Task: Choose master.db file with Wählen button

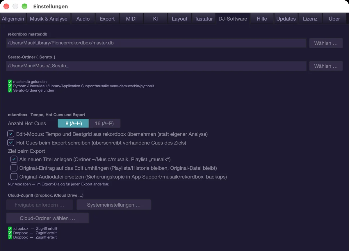Action: click(326, 43)
